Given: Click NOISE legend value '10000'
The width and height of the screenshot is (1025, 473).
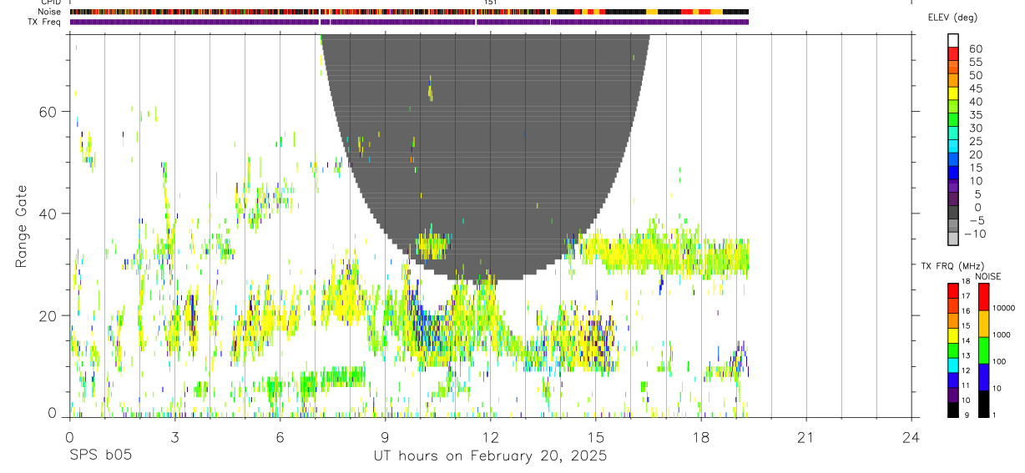Looking at the screenshot, I should point(1002,309).
